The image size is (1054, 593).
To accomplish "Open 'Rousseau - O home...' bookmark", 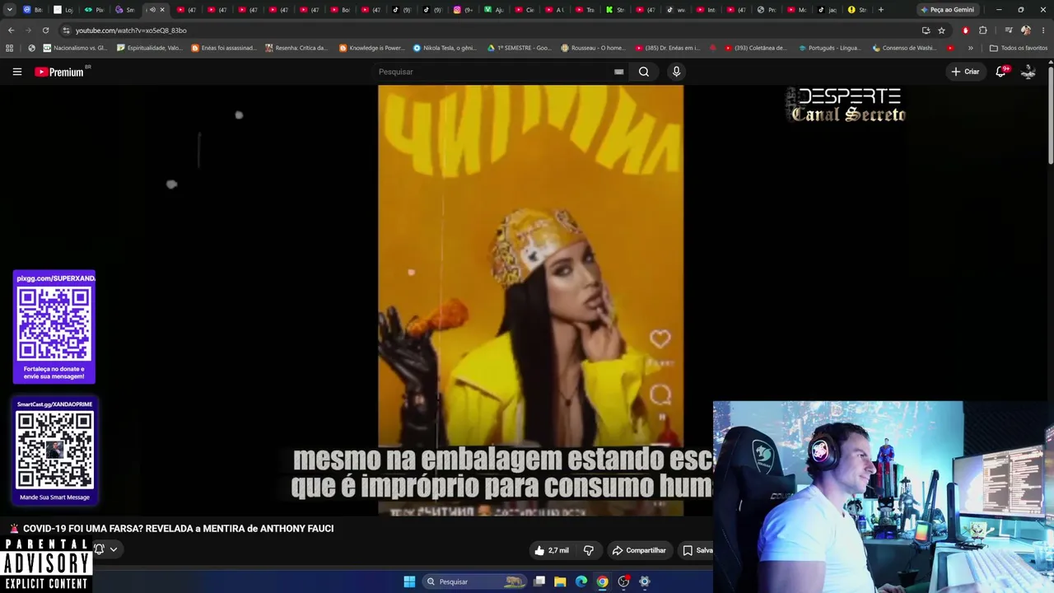I will [x=593, y=48].
